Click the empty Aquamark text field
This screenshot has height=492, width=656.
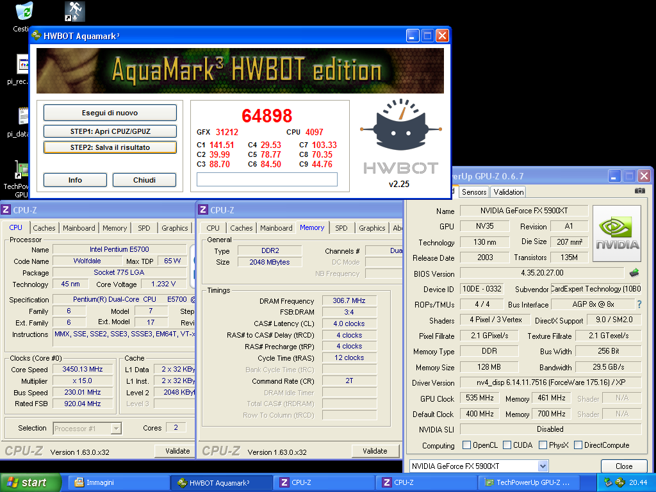(267, 179)
